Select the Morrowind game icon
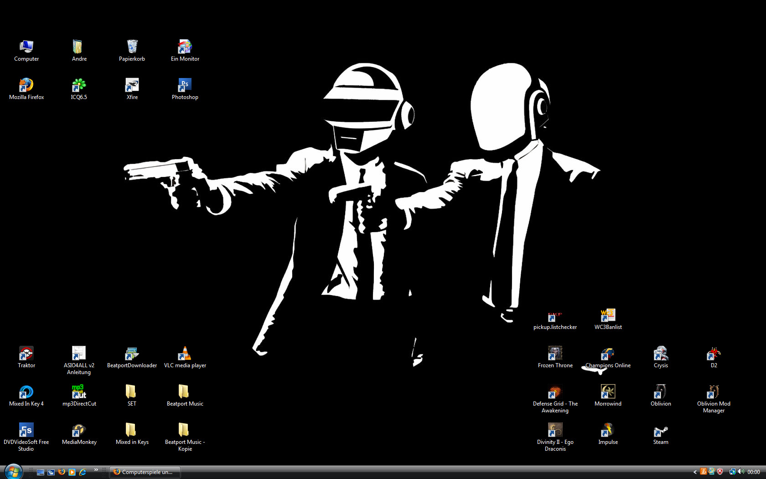This screenshot has width=766, height=479. [x=608, y=396]
